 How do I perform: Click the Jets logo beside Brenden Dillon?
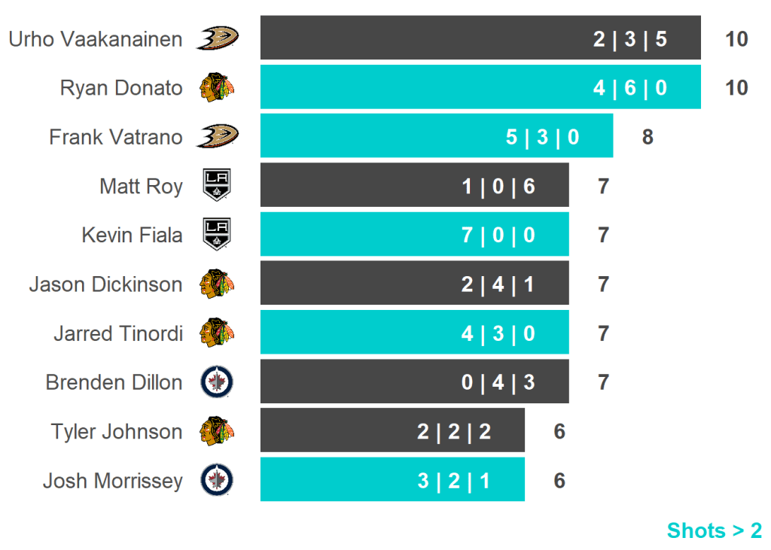217,382
